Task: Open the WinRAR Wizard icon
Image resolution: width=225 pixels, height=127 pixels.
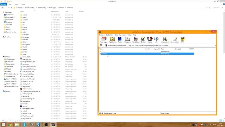Action: point(150,40)
